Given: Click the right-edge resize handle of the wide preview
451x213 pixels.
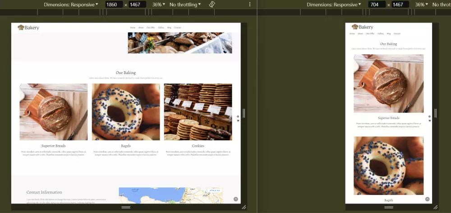Looking at the screenshot, I should click(x=244, y=113).
